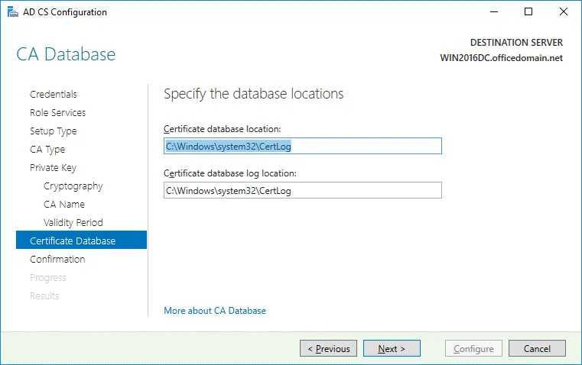Open the CA Type page
The height and width of the screenshot is (365, 582).
point(47,150)
